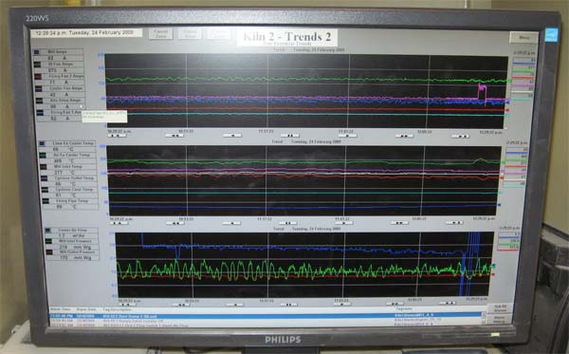Click fast-rewind double arrow under the temperature trend
This screenshot has width=569, height=354.
pyautogui.click(x=175, y=223)
